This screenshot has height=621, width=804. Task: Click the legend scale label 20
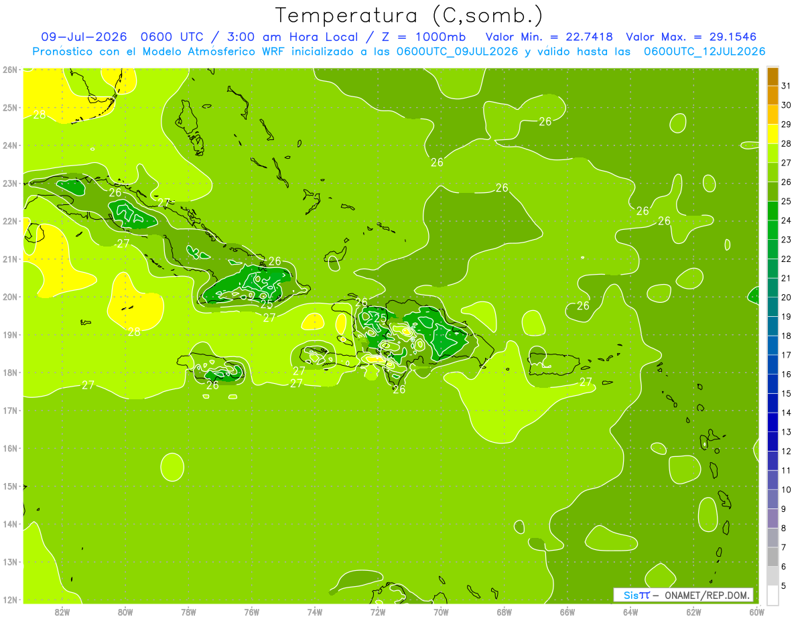[x=786, y=297]
